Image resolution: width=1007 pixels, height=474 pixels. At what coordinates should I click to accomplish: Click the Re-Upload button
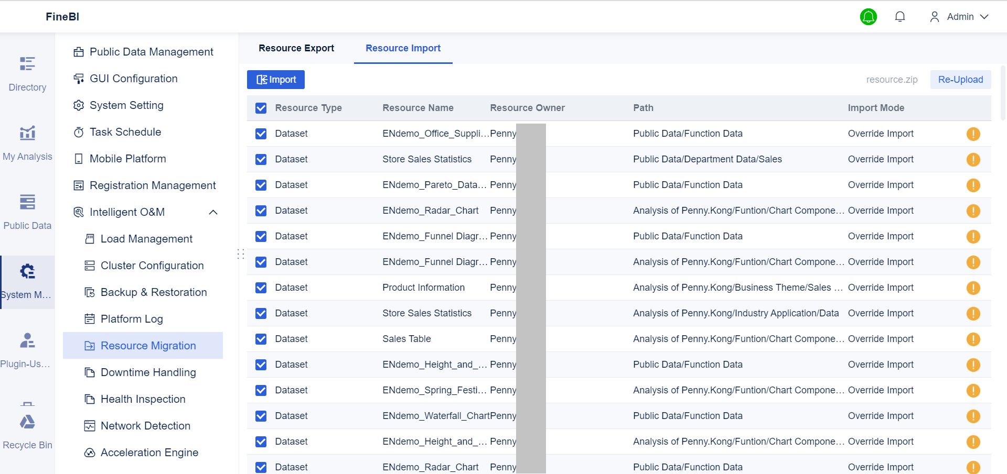point(960,80)
